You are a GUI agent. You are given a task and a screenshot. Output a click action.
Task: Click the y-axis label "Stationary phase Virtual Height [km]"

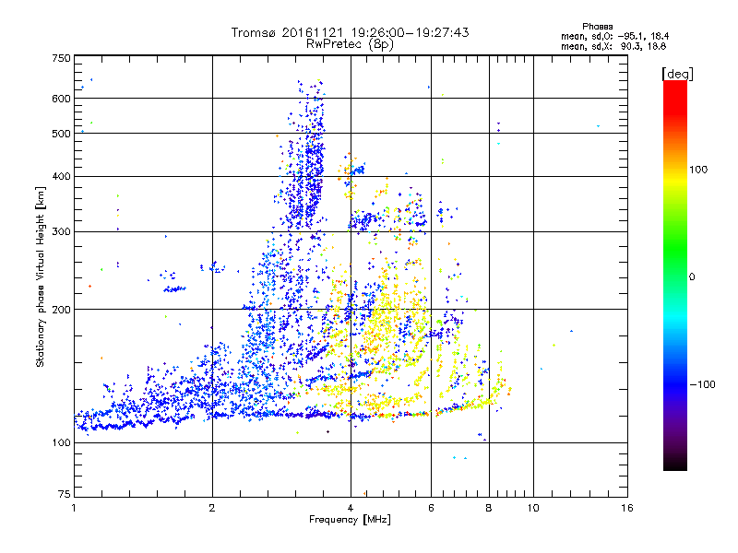tap(41, 277)
